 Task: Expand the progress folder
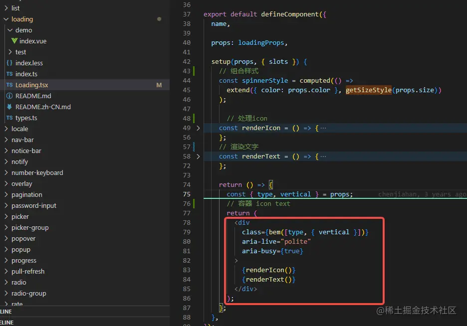click(x=6, y=261)
